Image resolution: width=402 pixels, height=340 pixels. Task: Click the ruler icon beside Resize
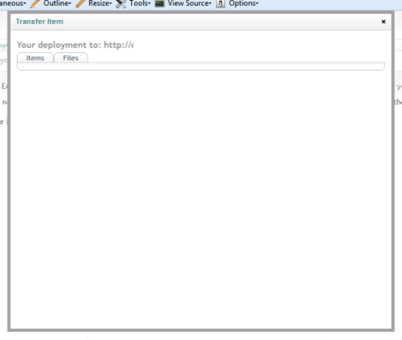pyautogui.click(x=80, y=3)
